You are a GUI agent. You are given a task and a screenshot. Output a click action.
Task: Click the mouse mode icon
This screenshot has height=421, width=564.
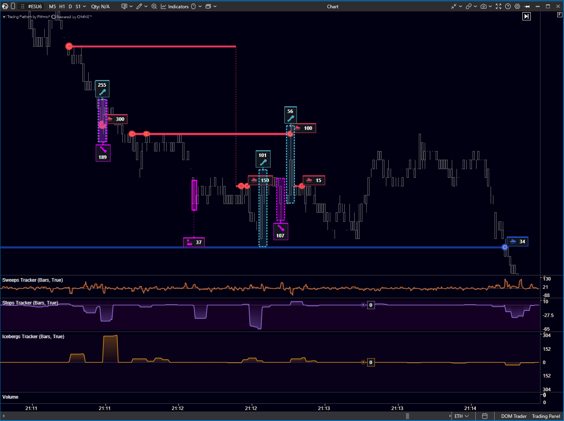[x=193, y=6]
